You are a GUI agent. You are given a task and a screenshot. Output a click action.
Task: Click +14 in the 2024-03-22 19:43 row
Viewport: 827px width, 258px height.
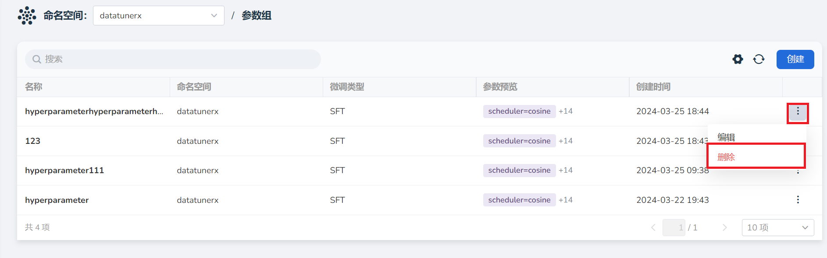pyautogui.click(x=566, y=200)
